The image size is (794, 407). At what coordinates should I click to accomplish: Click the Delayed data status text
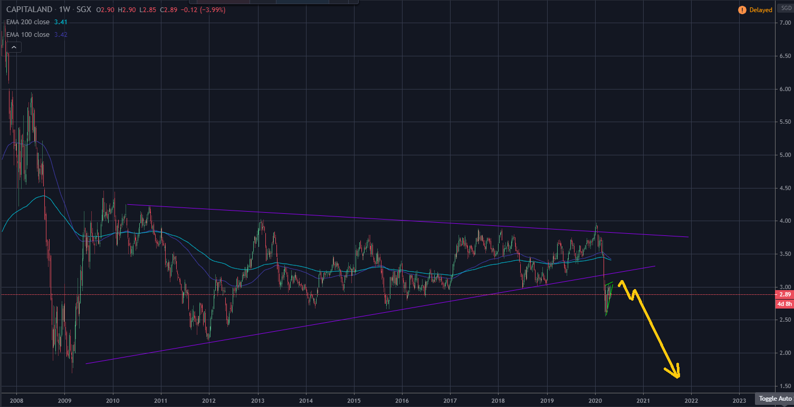click(x=760, y=10)
